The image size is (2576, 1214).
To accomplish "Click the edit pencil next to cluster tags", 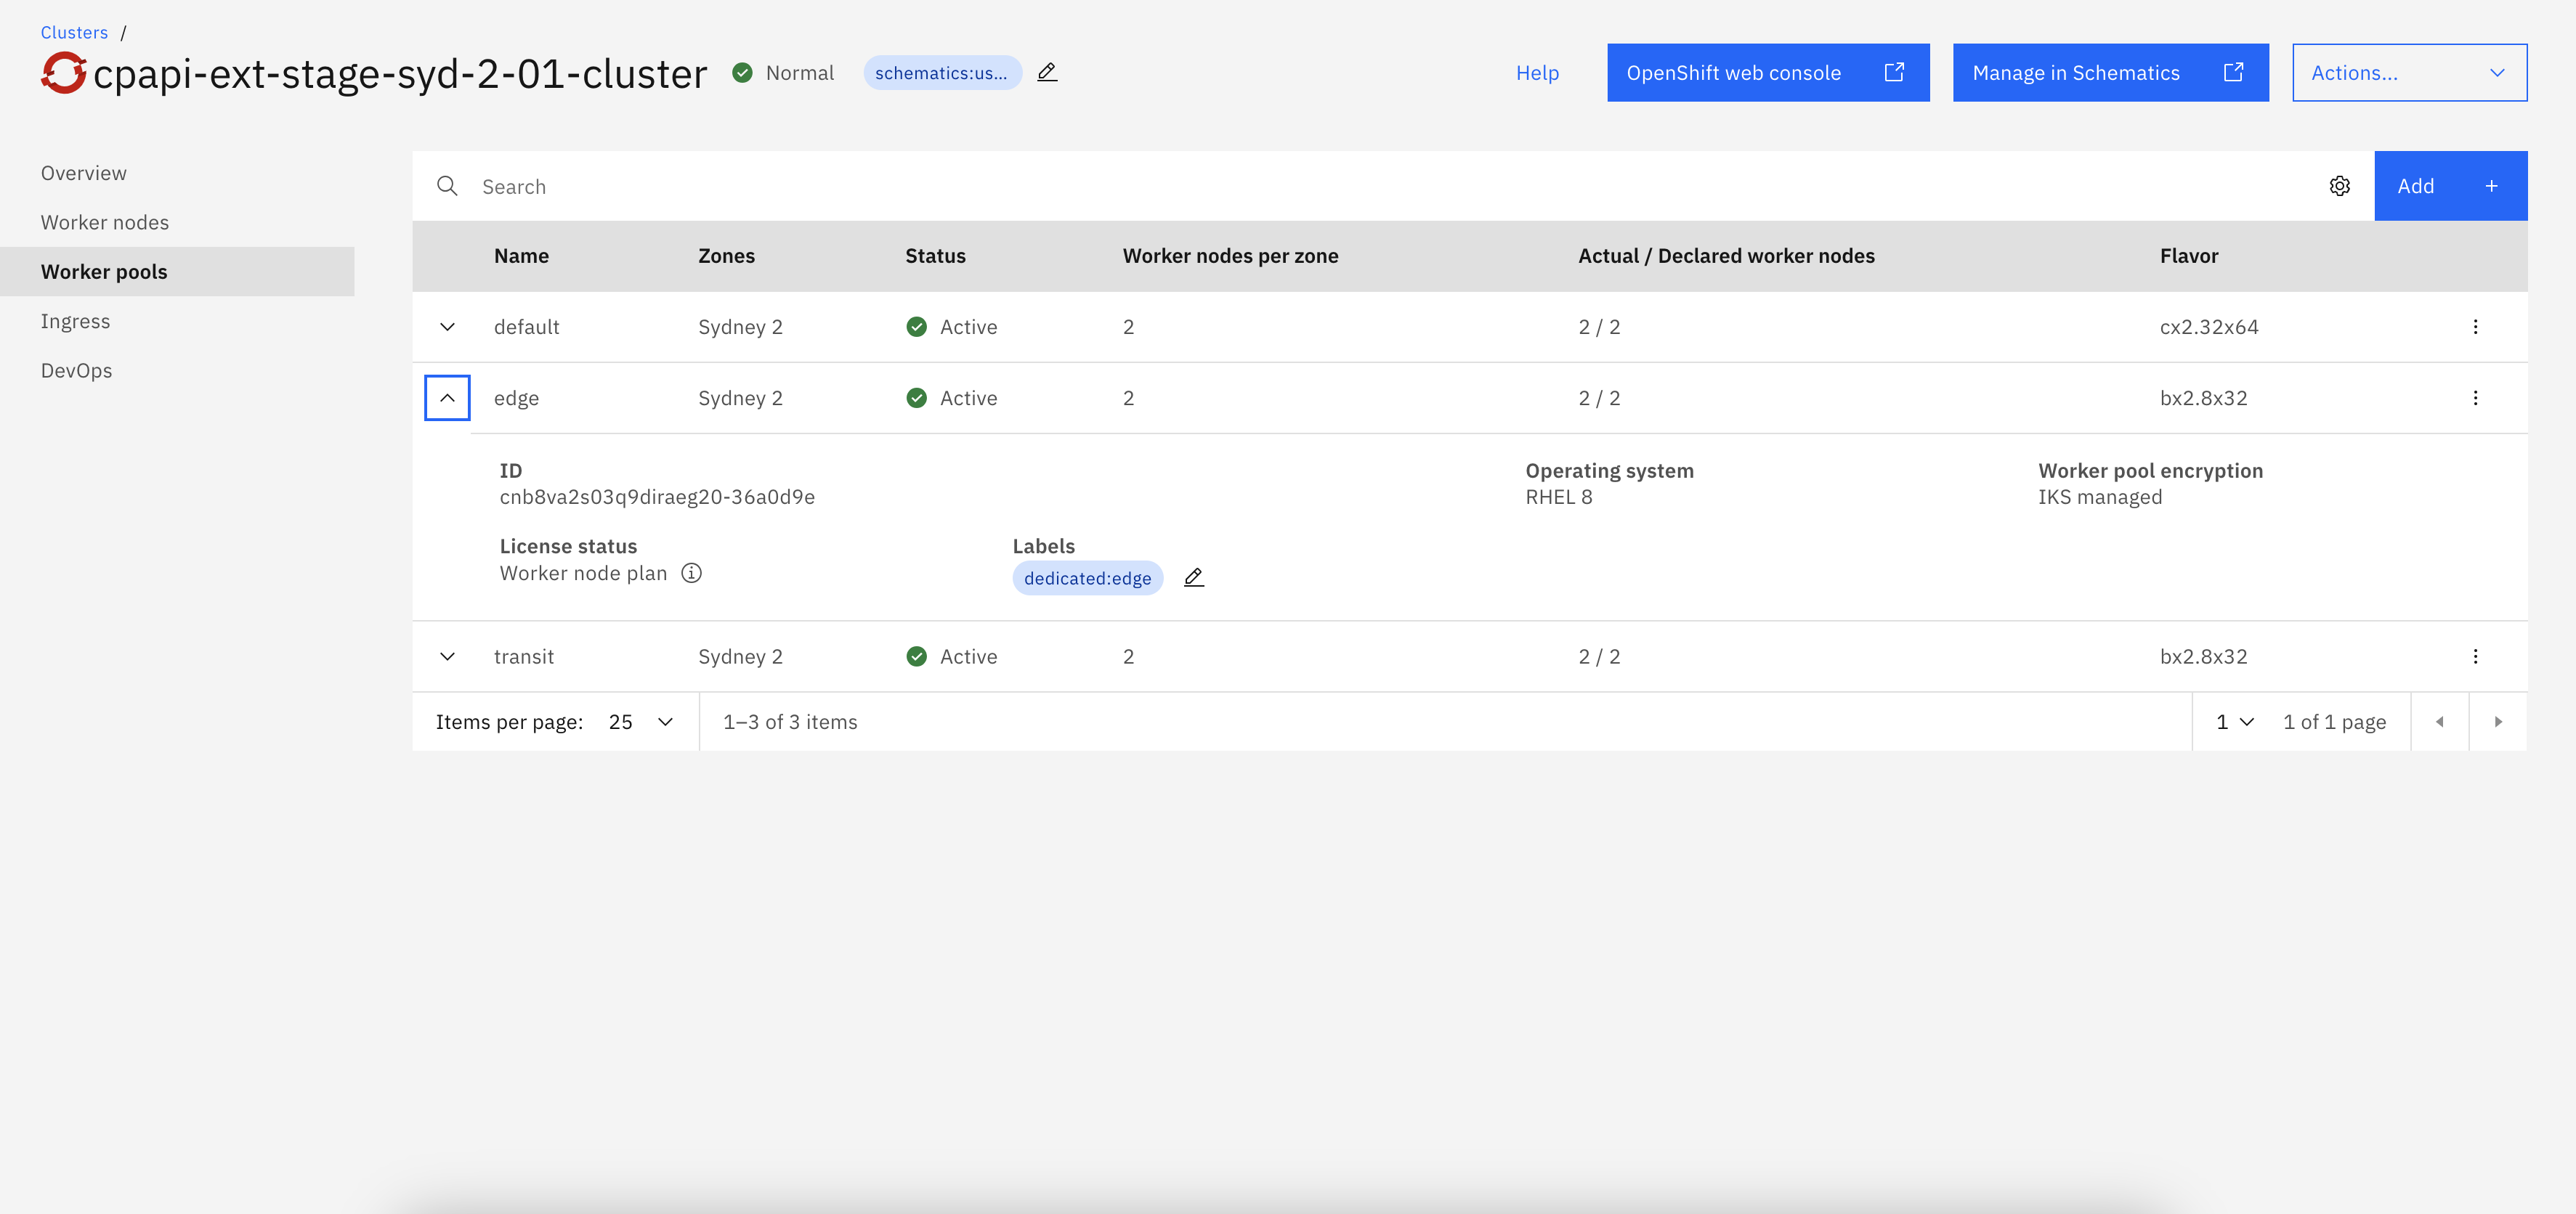I will (x=1047, y=72).
